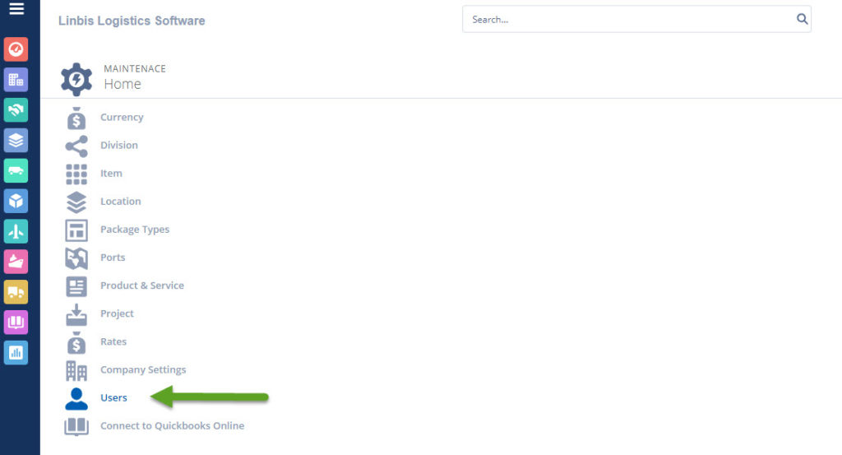Go to Location maintenance
The width and height of the screenshot is (842, 455).
click(x=121, y=201)
